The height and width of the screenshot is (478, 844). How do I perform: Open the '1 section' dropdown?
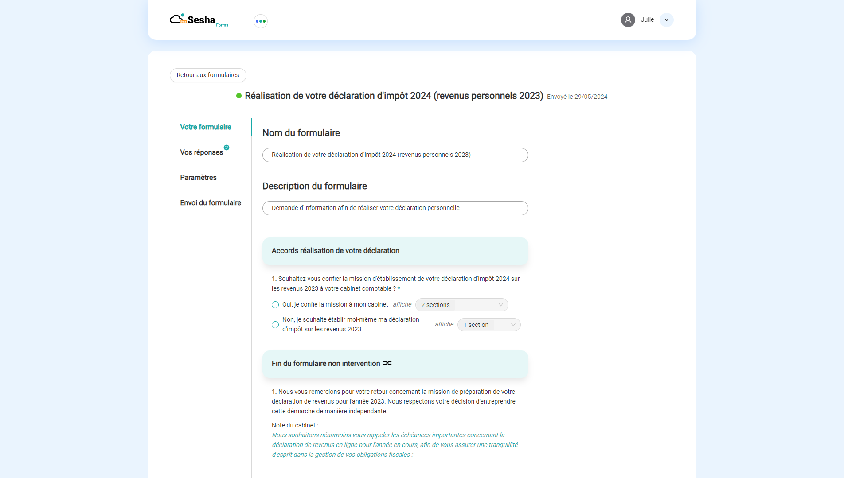[x=489, y=325]
